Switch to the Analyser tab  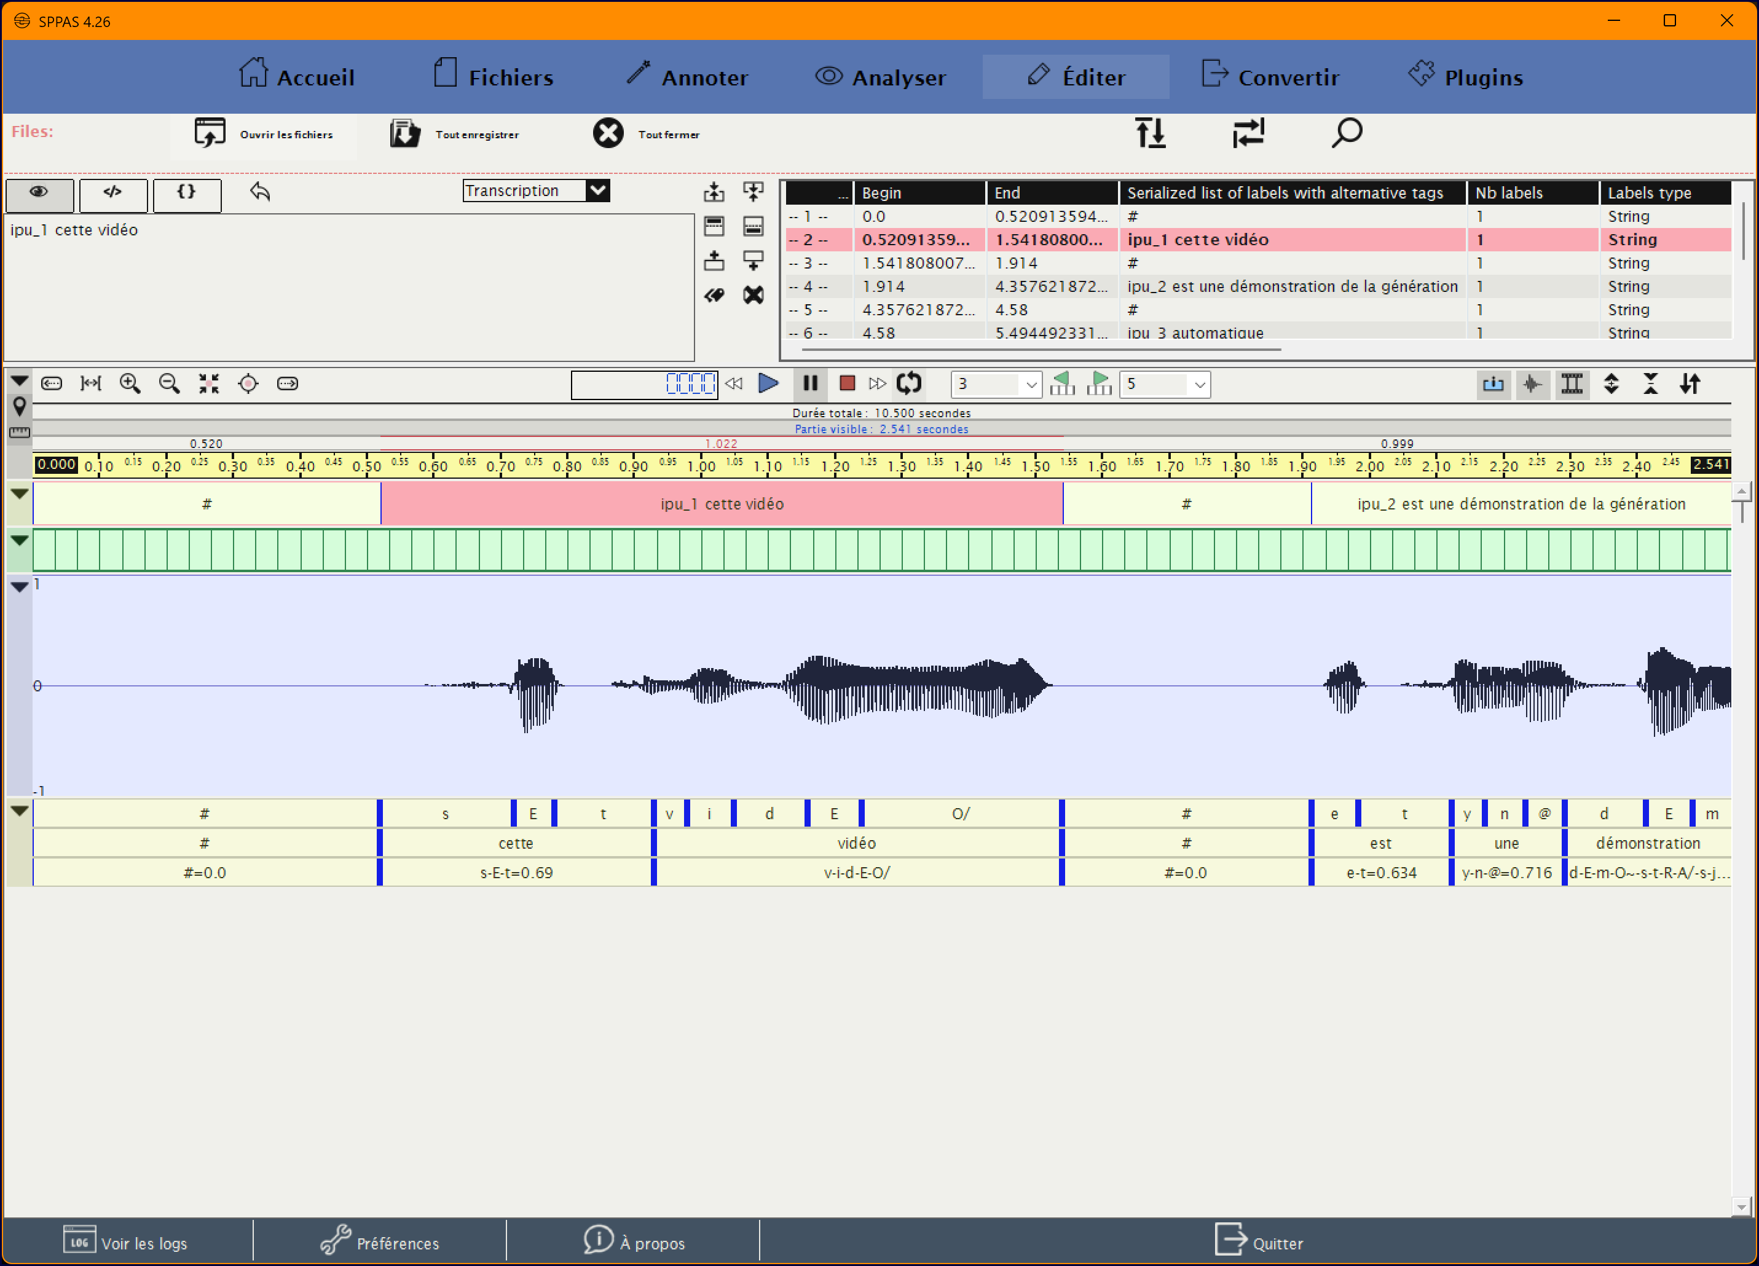click(x=880, y=77)
